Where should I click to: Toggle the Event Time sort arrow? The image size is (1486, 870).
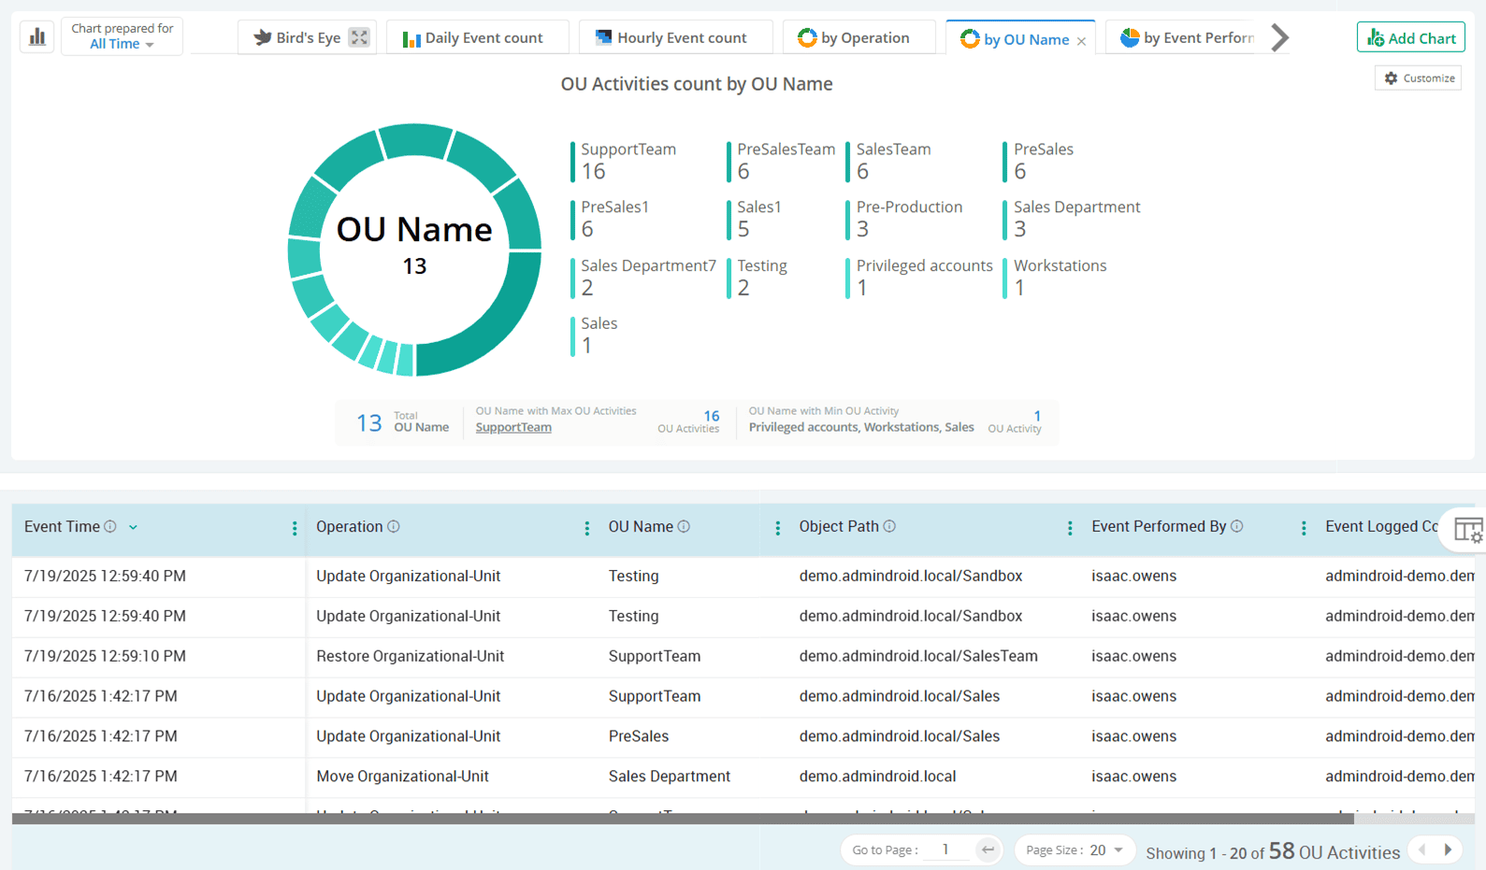(x=133, y=528)
